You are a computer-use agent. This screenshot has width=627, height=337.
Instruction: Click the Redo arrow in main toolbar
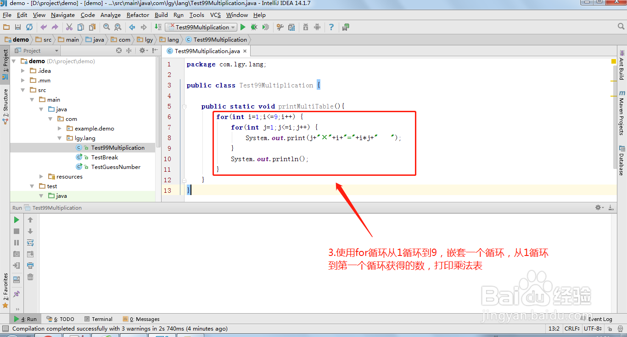(55, 27)
